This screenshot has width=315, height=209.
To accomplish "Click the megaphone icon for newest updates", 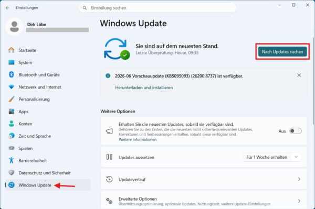I will pyautogui.click(x=109, y=131).
